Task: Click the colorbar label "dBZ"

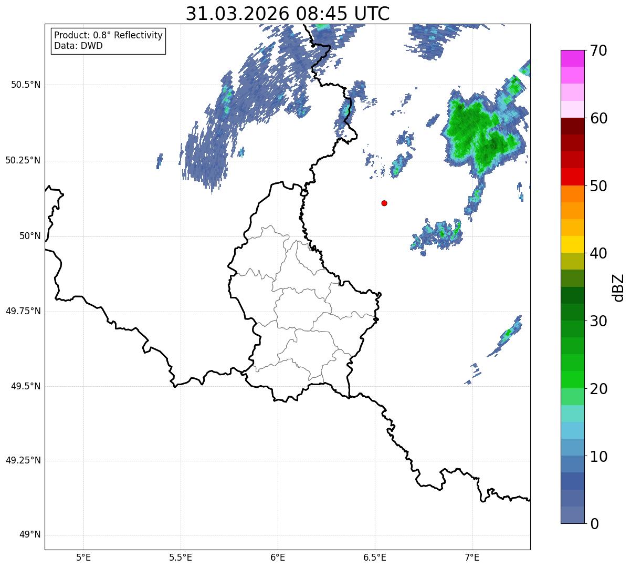Action: coord(618,287)
